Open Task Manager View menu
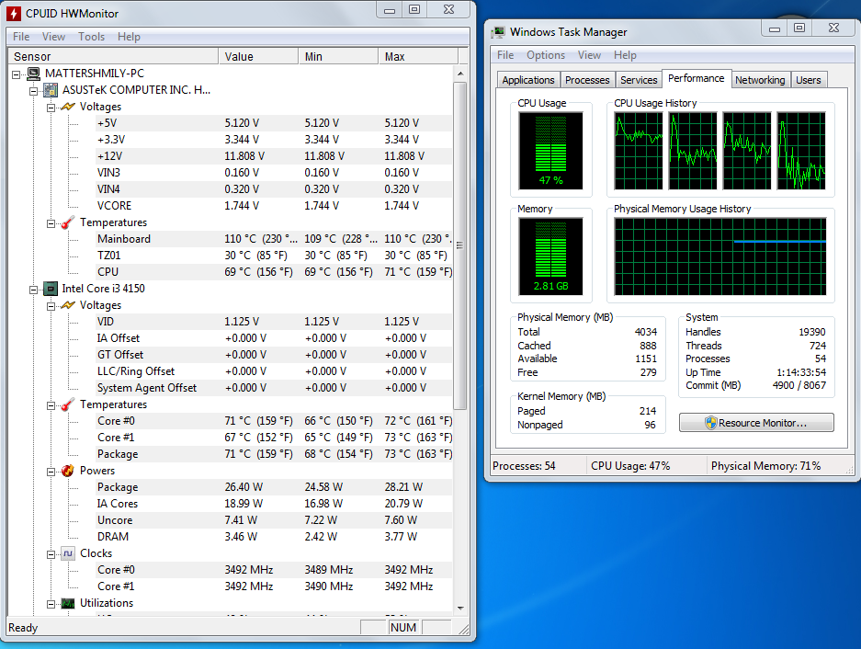This screenshot has width=861, height=649. [x=589, y=55]
